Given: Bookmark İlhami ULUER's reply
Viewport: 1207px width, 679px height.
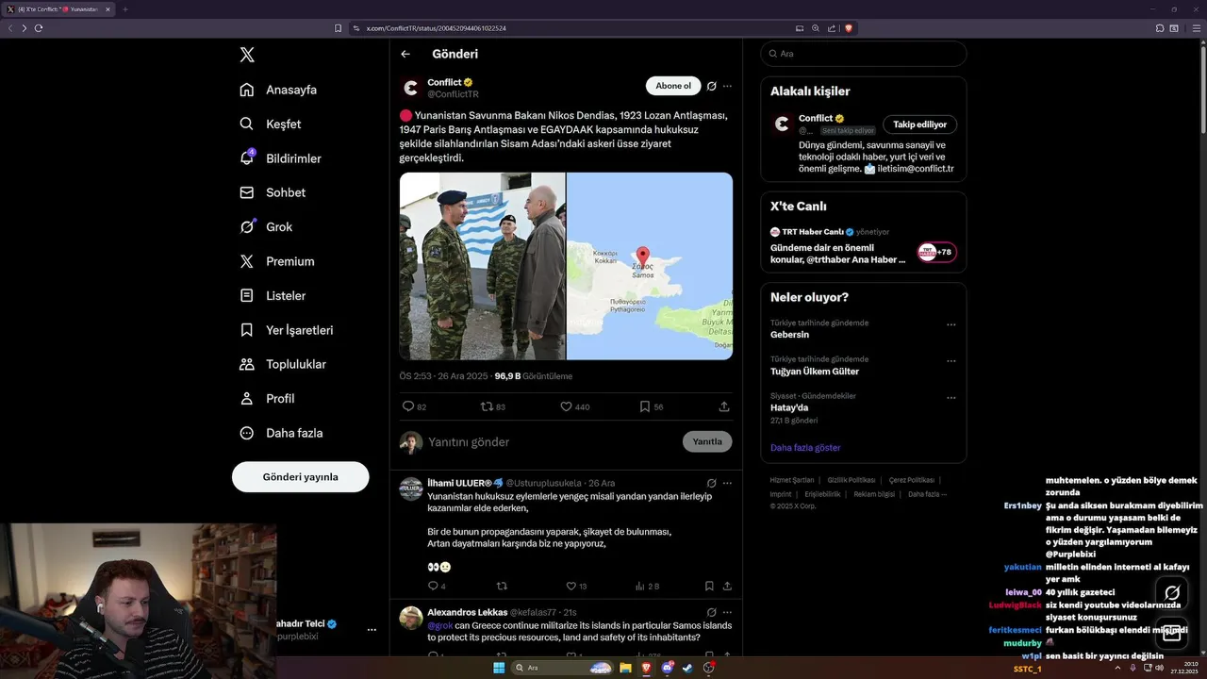Looking at the screenshot, I should click(709, 586).
